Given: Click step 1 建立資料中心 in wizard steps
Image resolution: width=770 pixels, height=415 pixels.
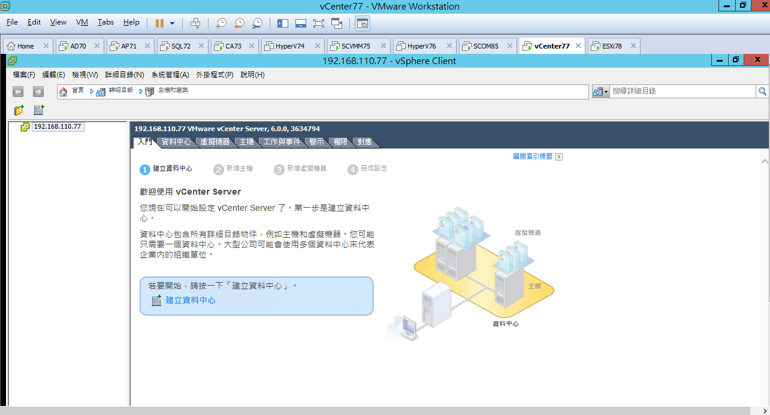Looking at the screenshot, I should coord(167,169).
